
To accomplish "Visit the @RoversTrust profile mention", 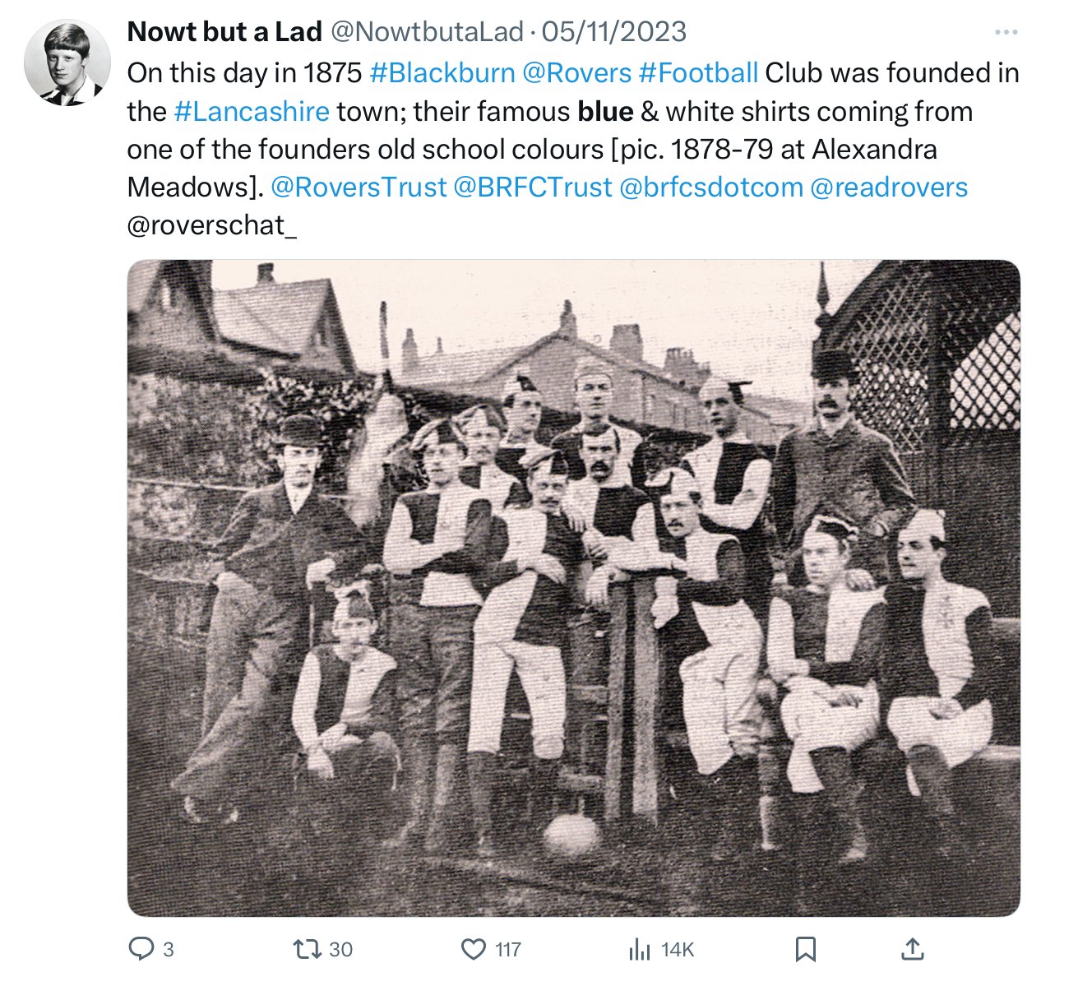I will click(358, 187).
